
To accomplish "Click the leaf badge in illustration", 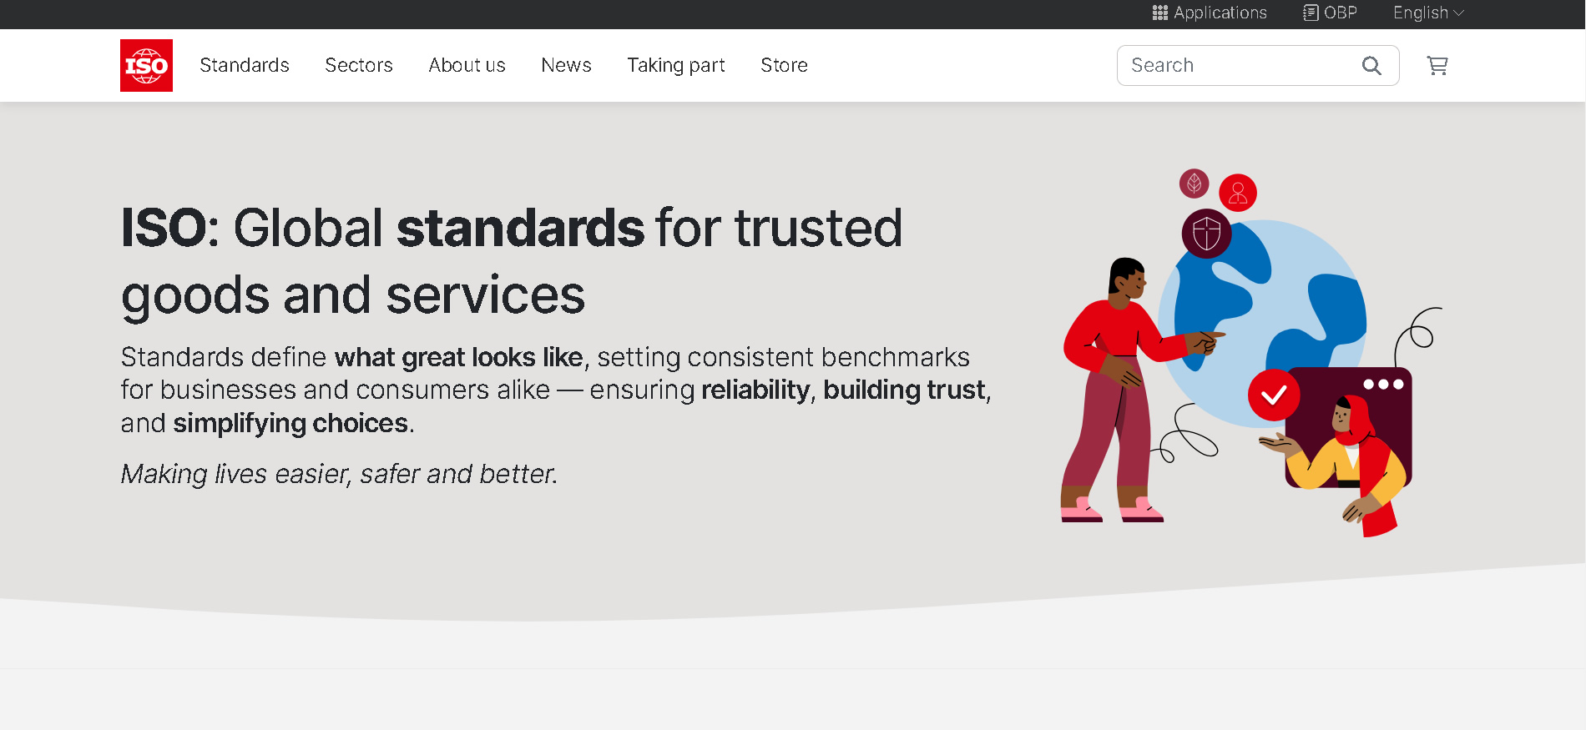I will coord(1194,183).
